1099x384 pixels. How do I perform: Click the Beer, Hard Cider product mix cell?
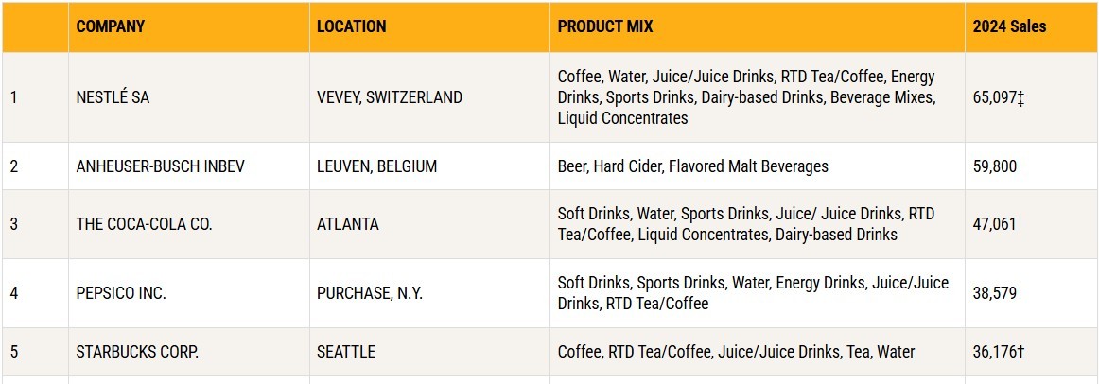tap(692, 166)
